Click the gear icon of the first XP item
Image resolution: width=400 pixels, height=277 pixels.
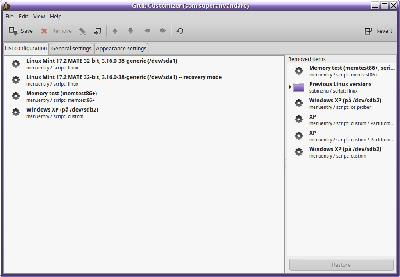point(299,119)
